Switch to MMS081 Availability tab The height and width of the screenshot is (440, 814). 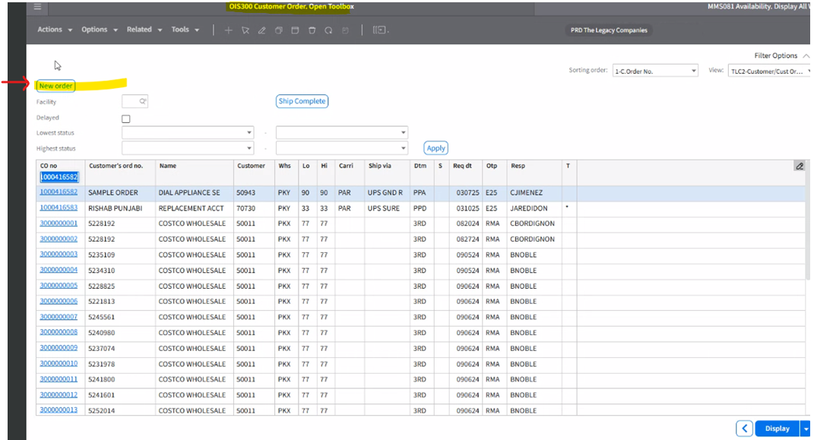[x=758, y=7]
